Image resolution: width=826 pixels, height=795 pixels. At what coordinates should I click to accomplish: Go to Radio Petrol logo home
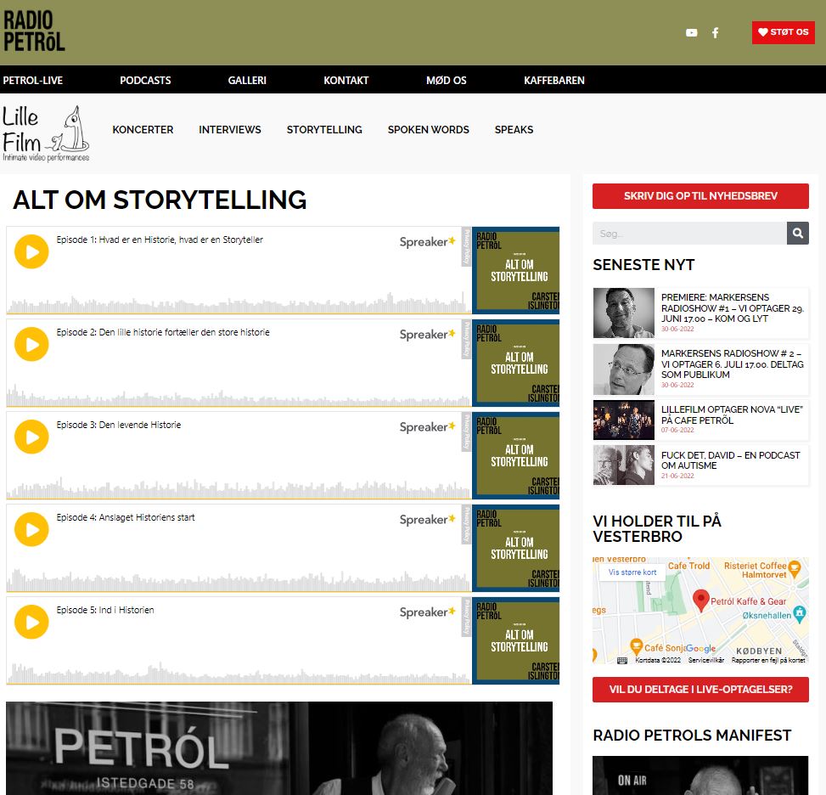coord(34,31)
